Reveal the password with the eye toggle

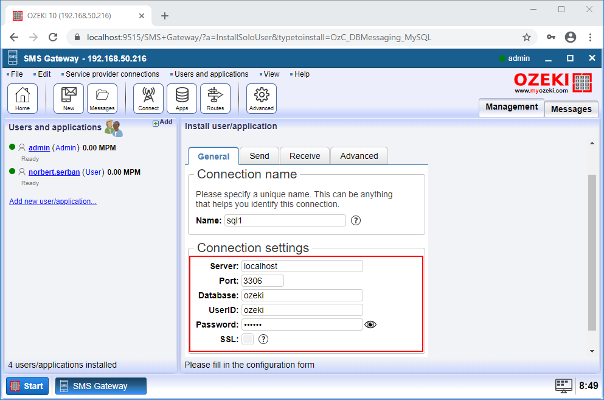coord(370,325)
